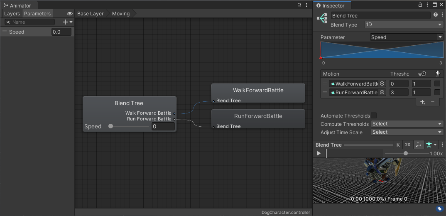Open the preview avatar selector icon
The height and width of the screenshot is (216, 446).
431,145
